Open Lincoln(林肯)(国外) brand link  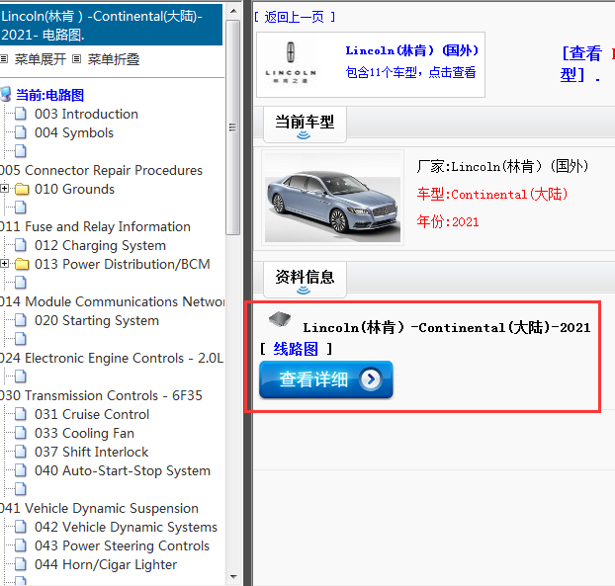(412, 50)
